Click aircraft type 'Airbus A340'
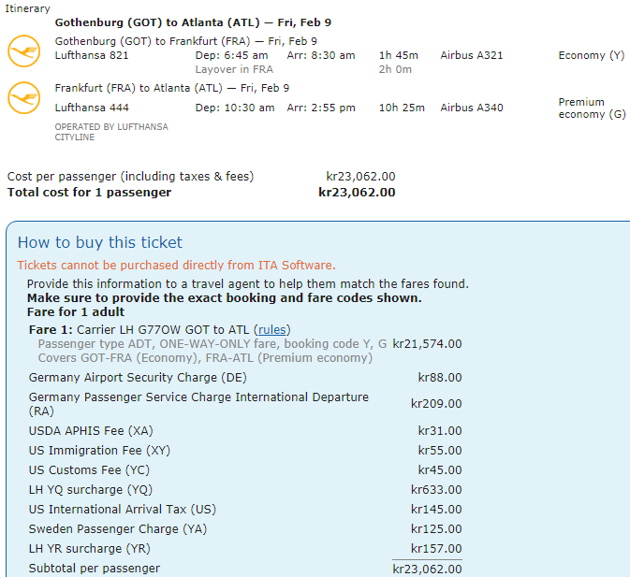 [472, 108]
